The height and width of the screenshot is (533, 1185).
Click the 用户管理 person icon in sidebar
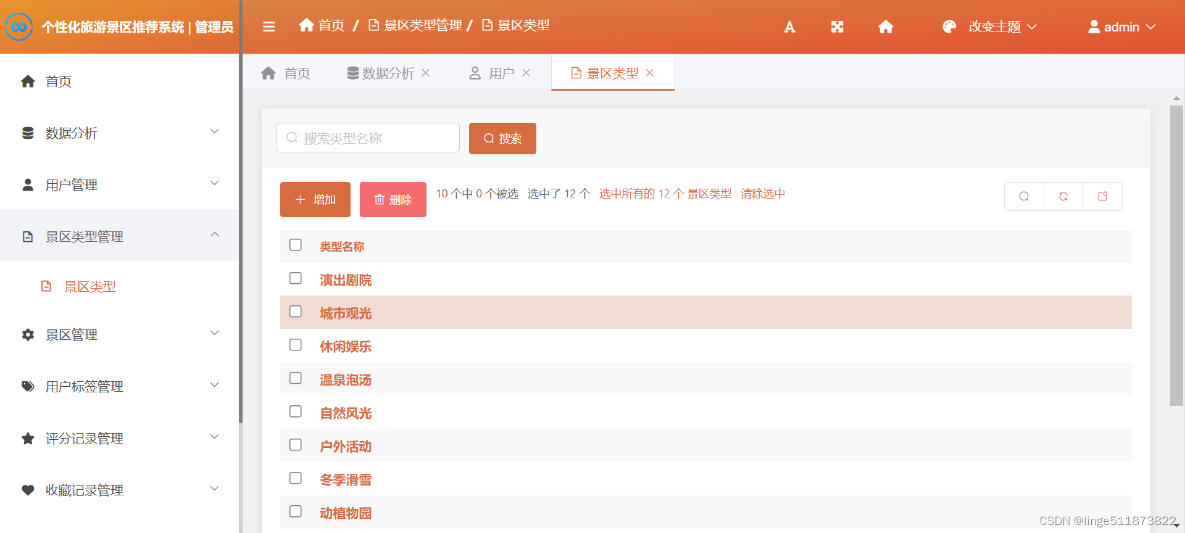coord(28,185)
